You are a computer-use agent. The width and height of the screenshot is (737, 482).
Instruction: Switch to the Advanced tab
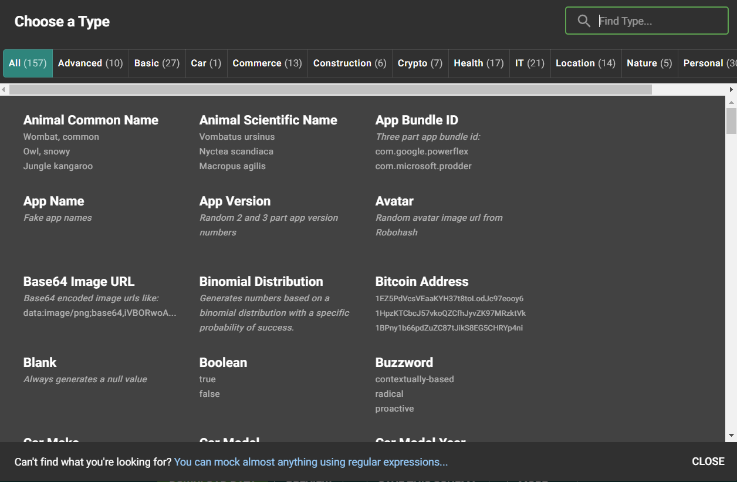coord(90,63)
